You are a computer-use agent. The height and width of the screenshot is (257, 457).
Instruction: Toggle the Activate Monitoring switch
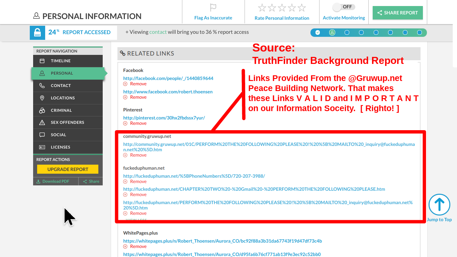click(344, 7)
